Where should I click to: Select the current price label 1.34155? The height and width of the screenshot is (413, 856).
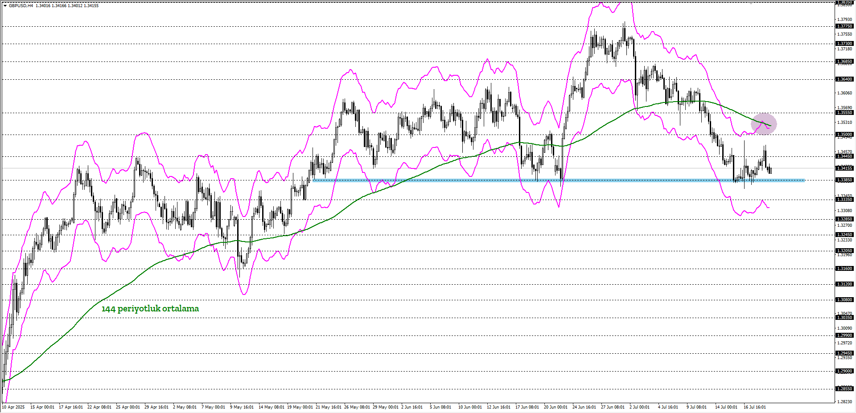pyautogui.click(x=844, y=168)
